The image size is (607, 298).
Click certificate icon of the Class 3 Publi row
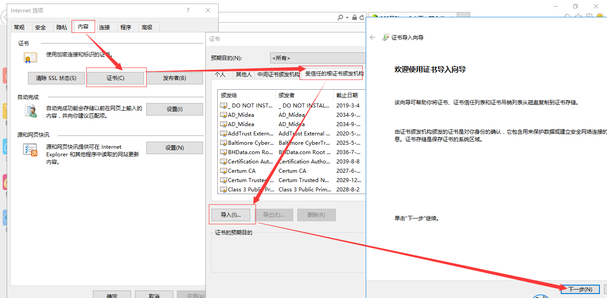click(x=224, y=190)
